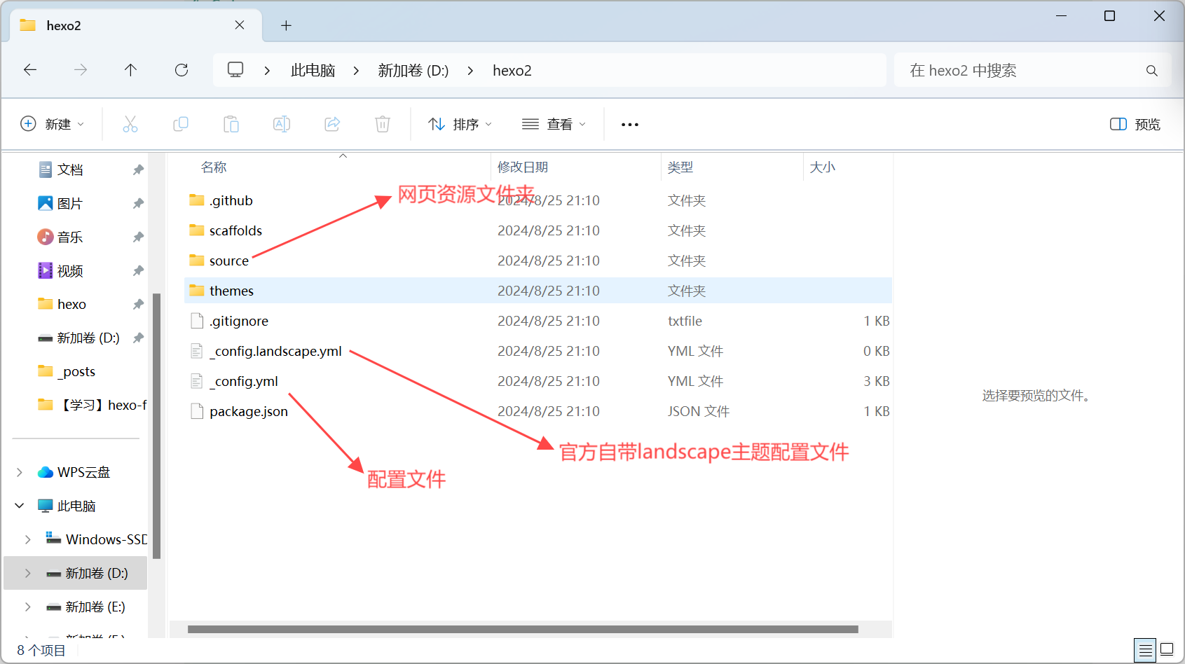Open the three-dots more options menu
The image size is (1185, 664).
click(x=629, y=125)
